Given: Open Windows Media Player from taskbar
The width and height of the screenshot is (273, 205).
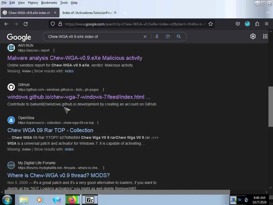Looking at the screenshot, I should click(x=39, y=200).
